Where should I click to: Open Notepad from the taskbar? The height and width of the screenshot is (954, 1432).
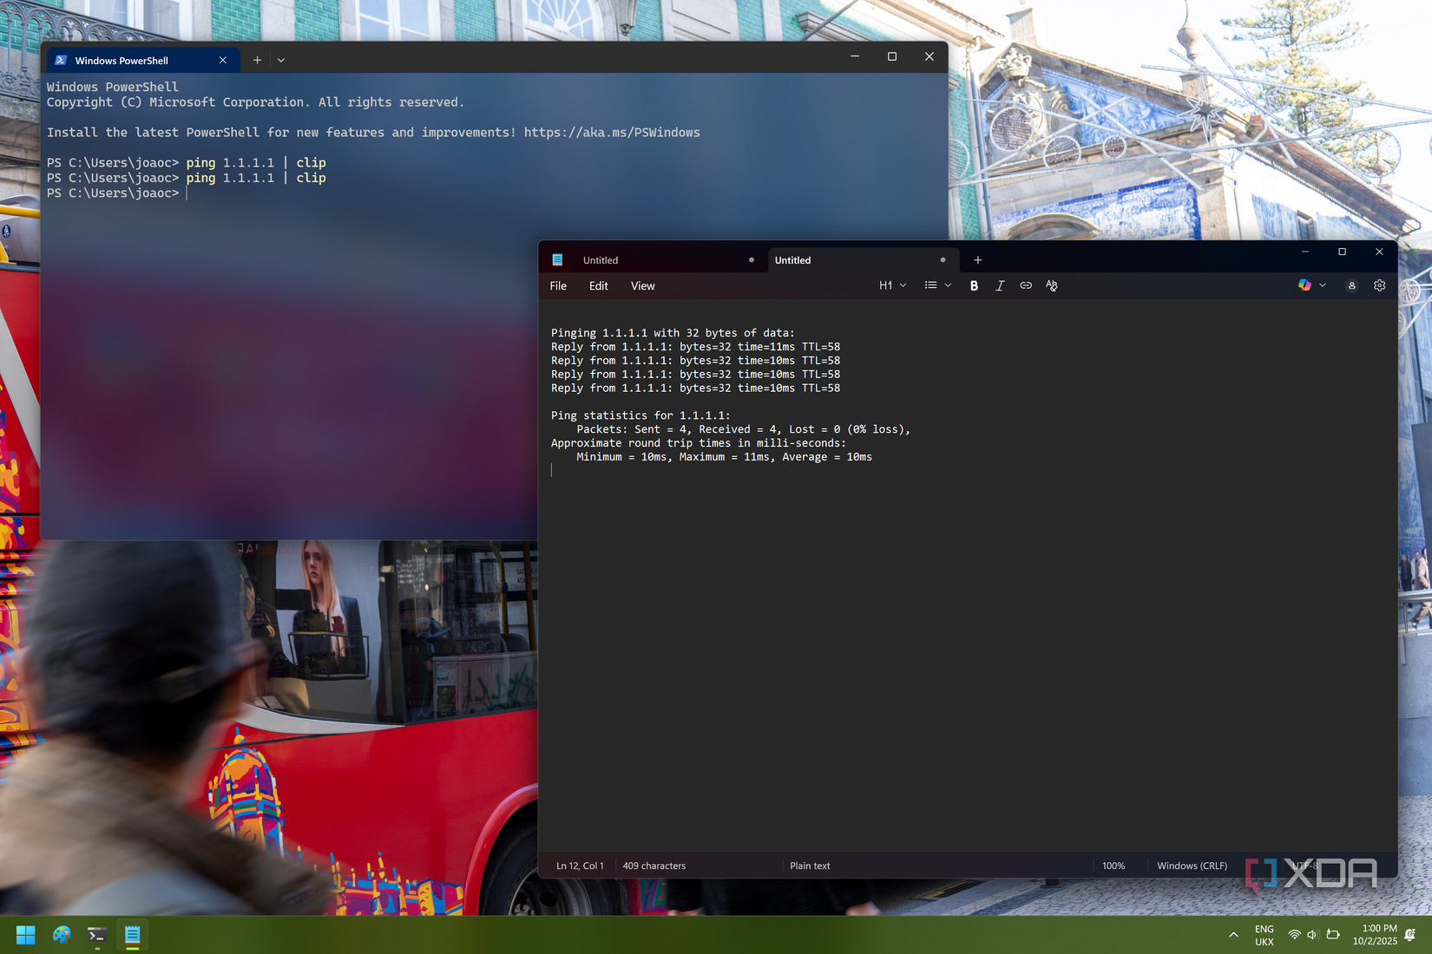coord(132,935)
